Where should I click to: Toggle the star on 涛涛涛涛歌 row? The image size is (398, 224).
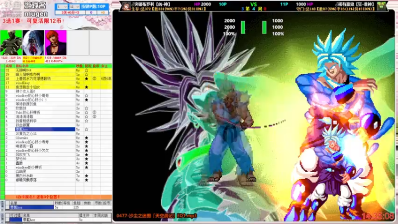click(87, 116)
